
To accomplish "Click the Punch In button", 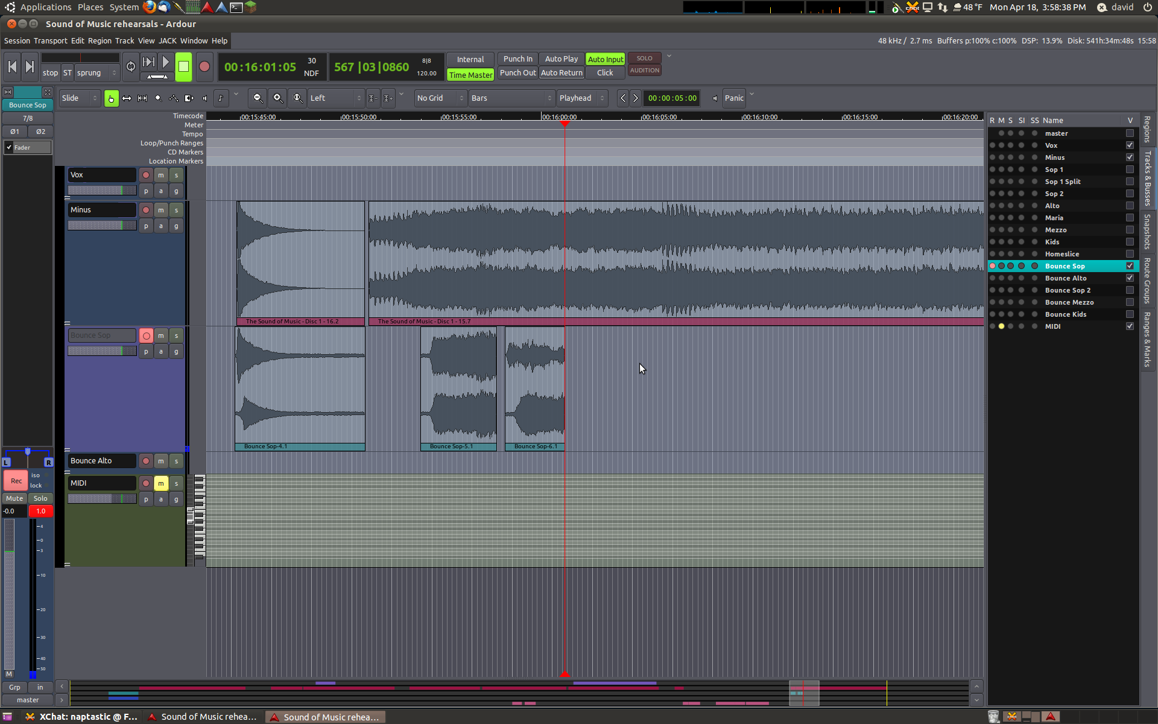I will pyautogui.click(x=517, y=59).
